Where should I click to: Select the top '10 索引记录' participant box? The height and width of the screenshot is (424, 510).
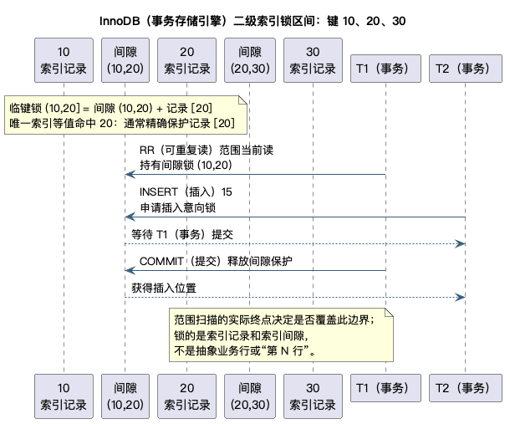64,60
